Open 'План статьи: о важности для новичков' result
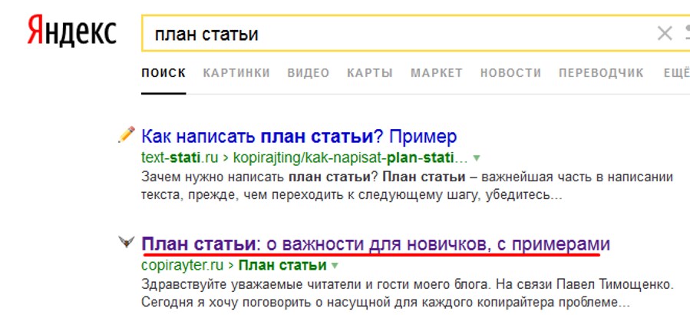 tap(376, 244)
